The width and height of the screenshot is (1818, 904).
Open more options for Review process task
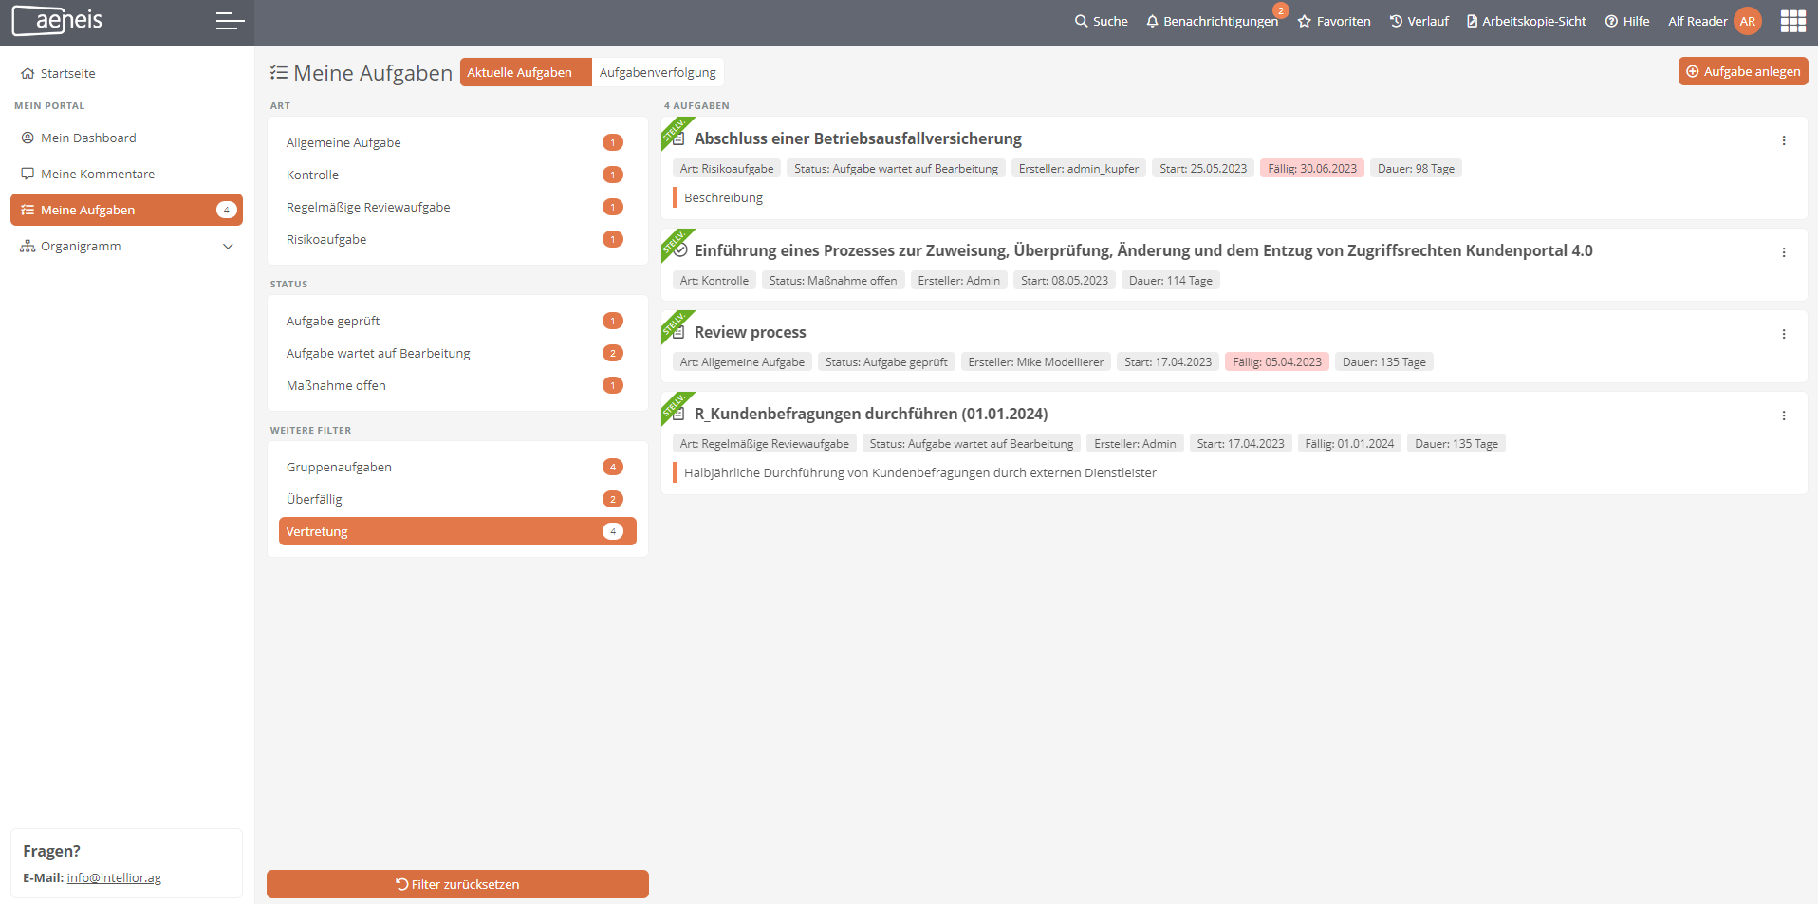pos(1784,334)
